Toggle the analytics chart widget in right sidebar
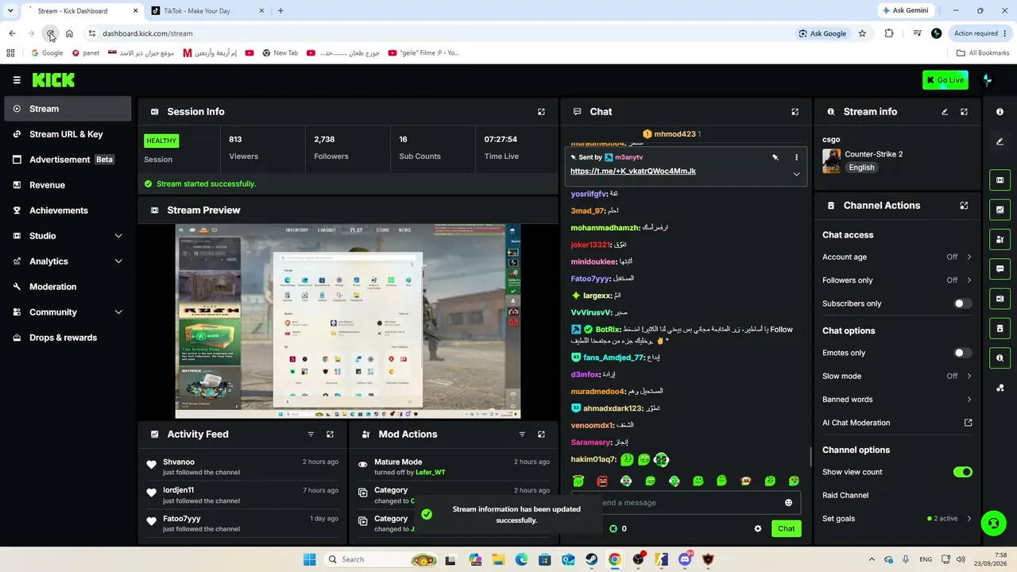This screenshot has width=1017, height=572. click(x=1000, y=210)
